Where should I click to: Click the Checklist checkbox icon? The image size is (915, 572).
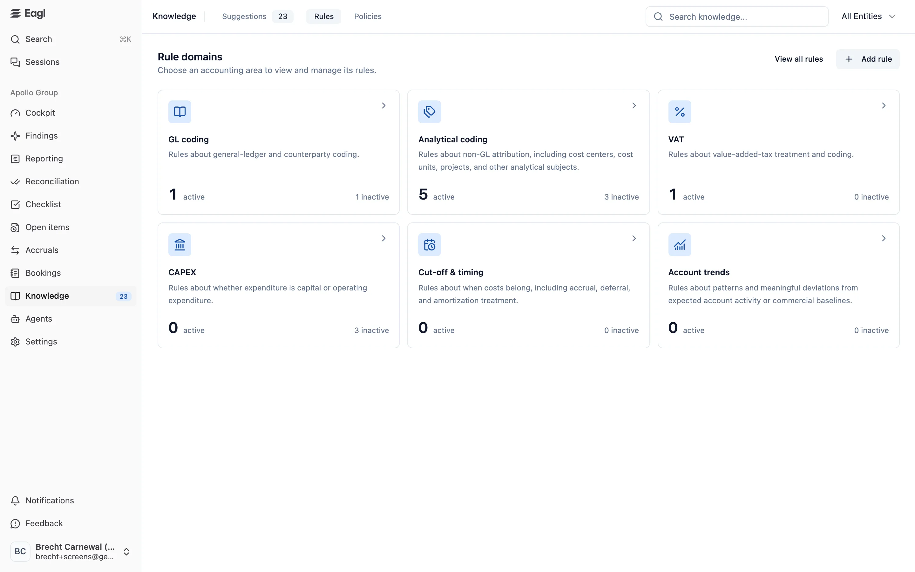[15, 205]
